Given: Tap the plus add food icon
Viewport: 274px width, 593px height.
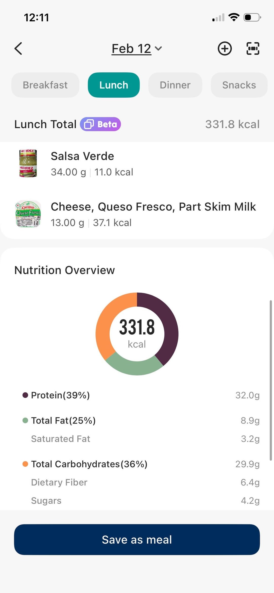Looking at the screenshot, I should pos(225,48).
